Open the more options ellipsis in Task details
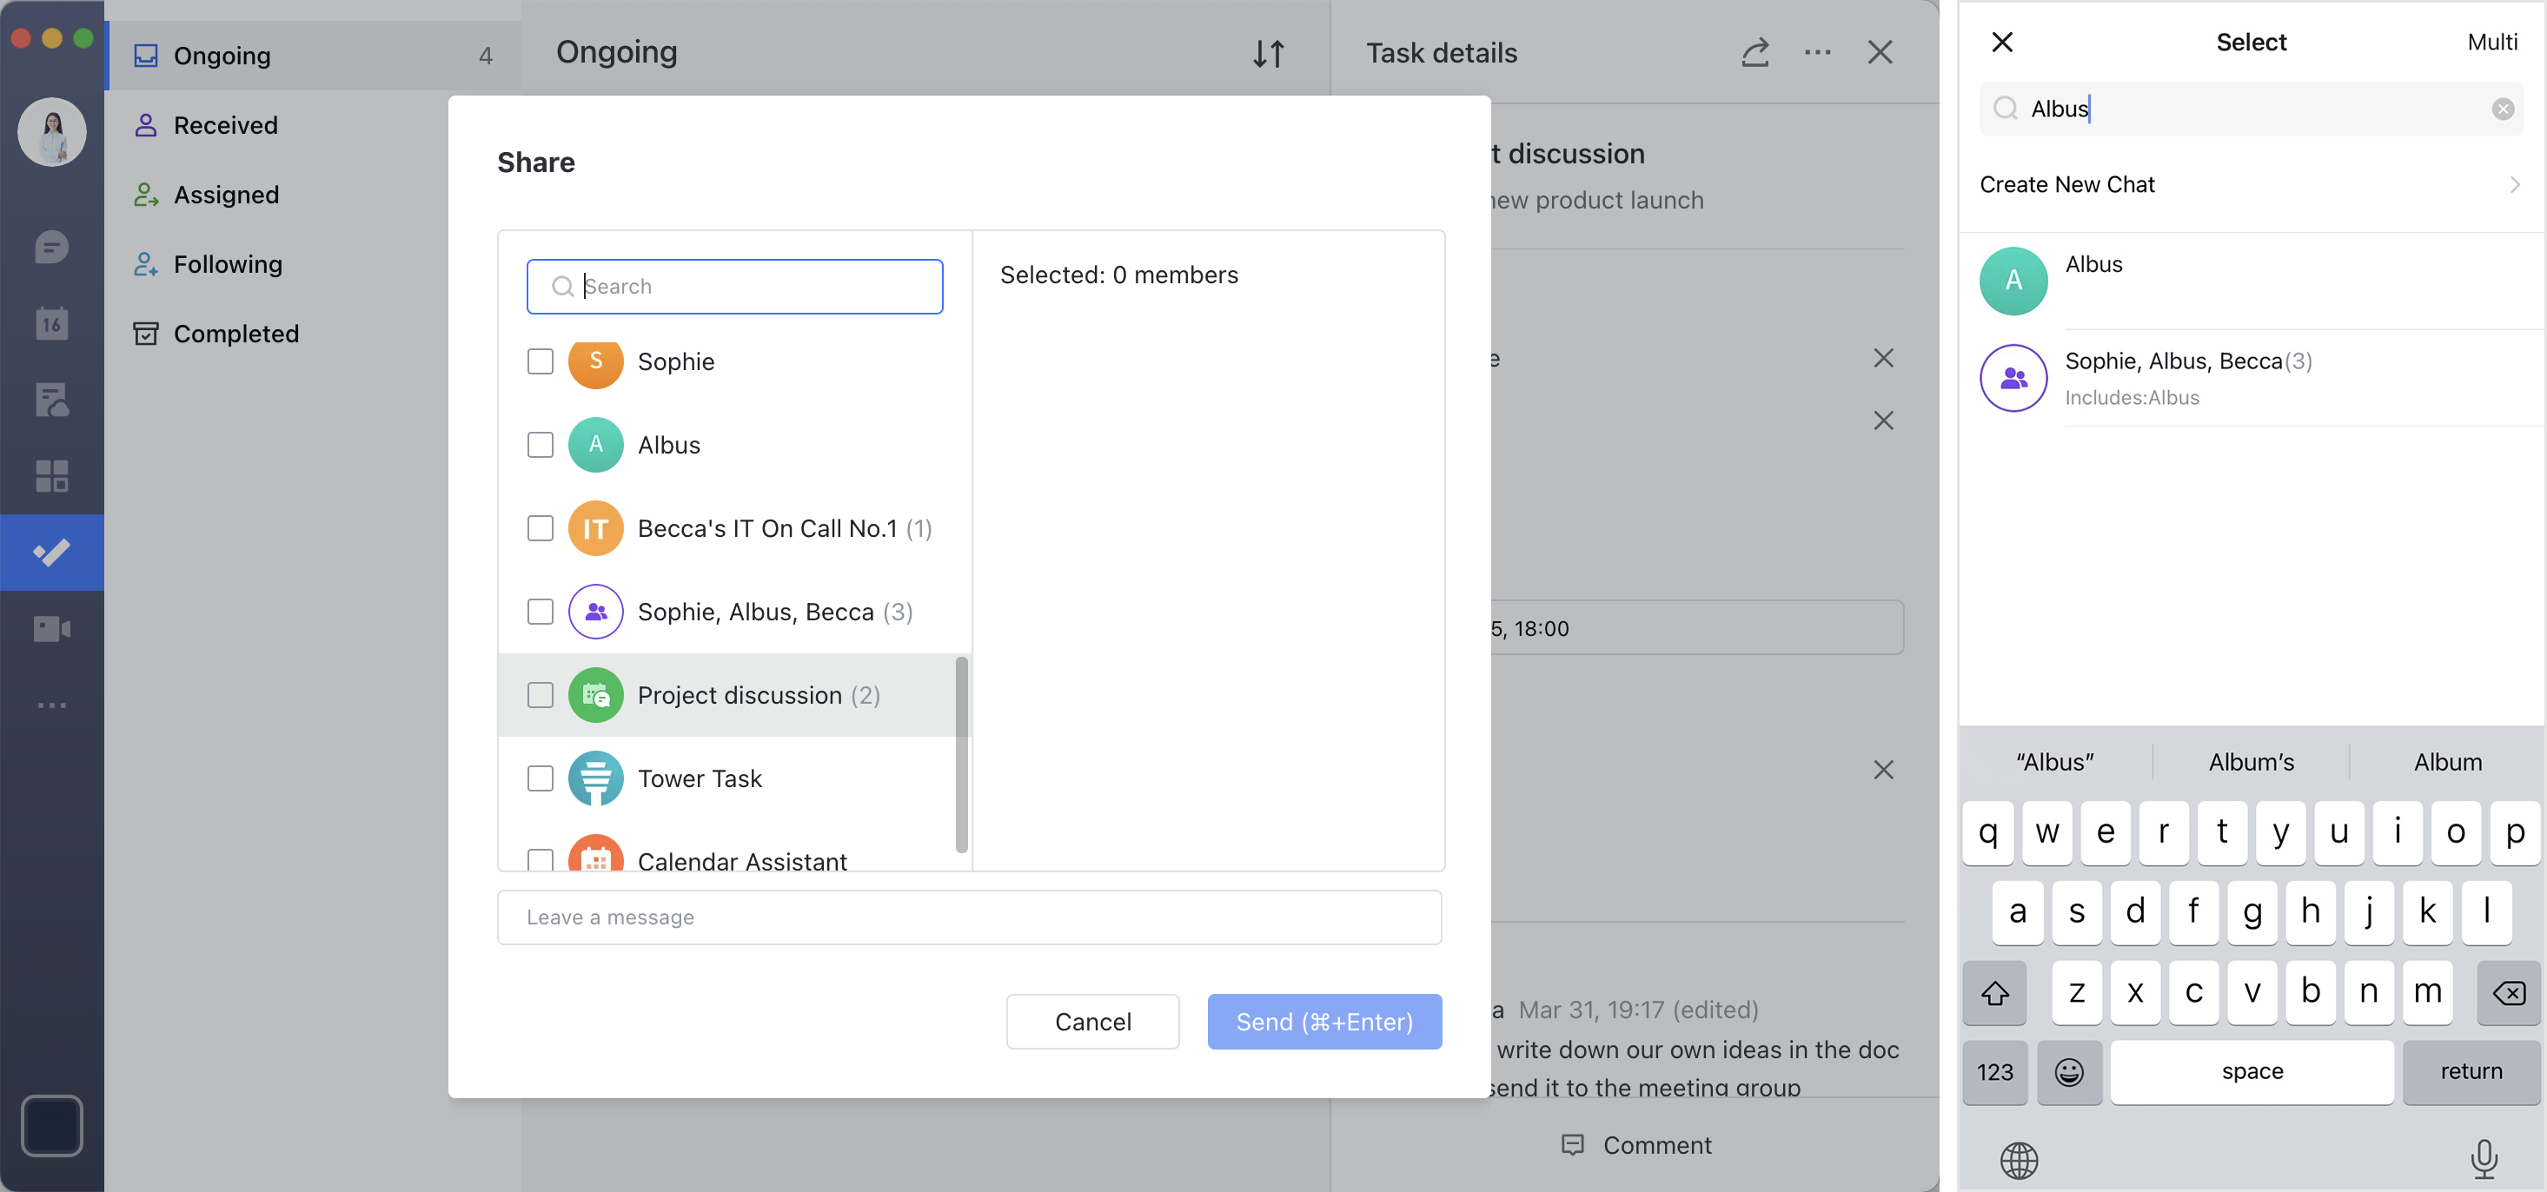The height and width of the screenshot is (1192, 2547). [x=1817, y=52]
